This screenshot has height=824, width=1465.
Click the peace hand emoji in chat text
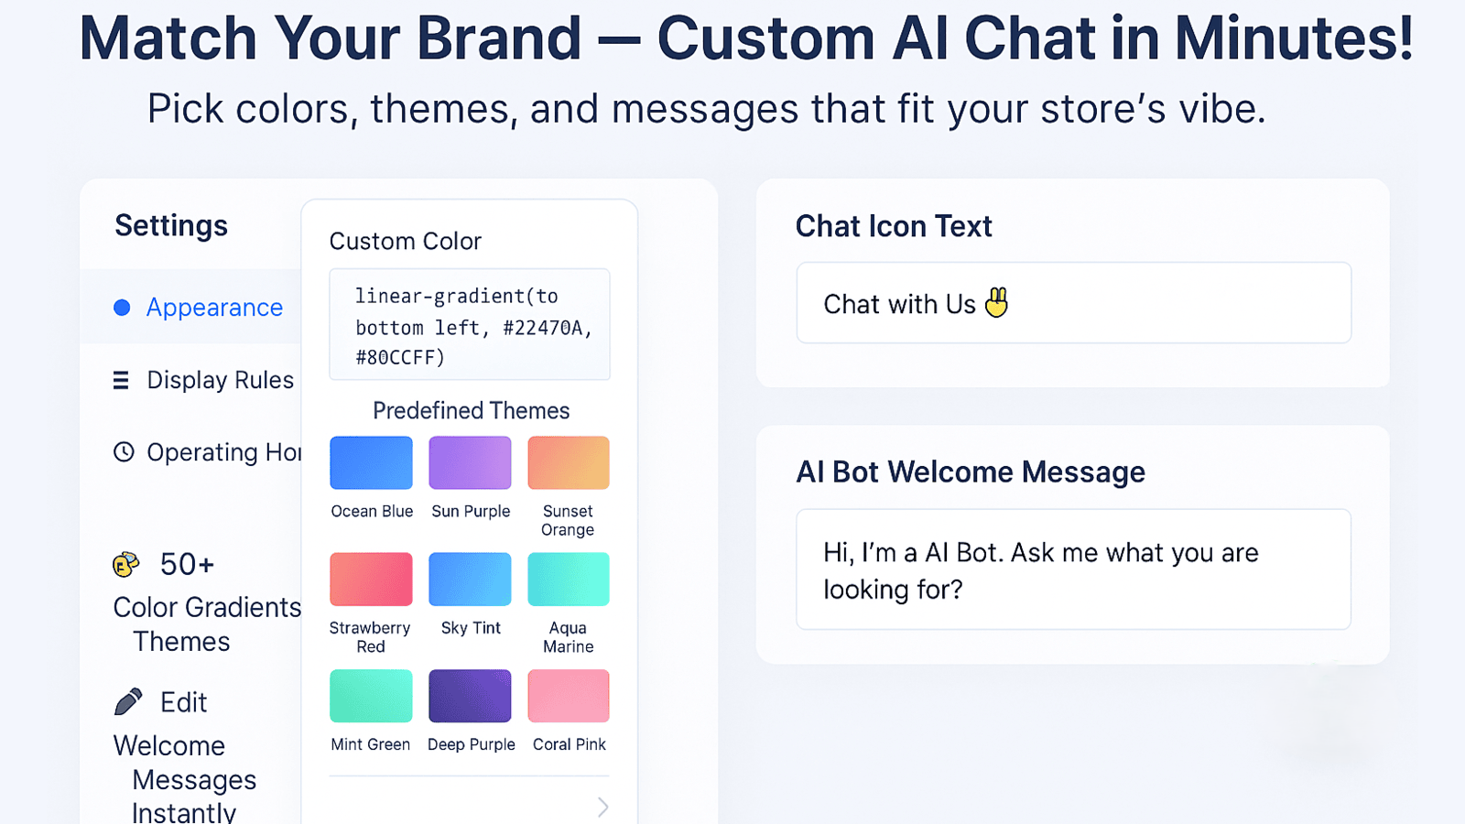click(x=996, y=302)
